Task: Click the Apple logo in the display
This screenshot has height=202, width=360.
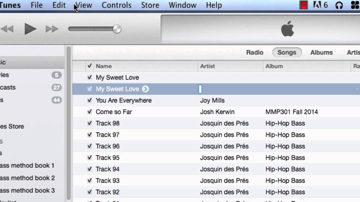Action: tap(287, 29)
